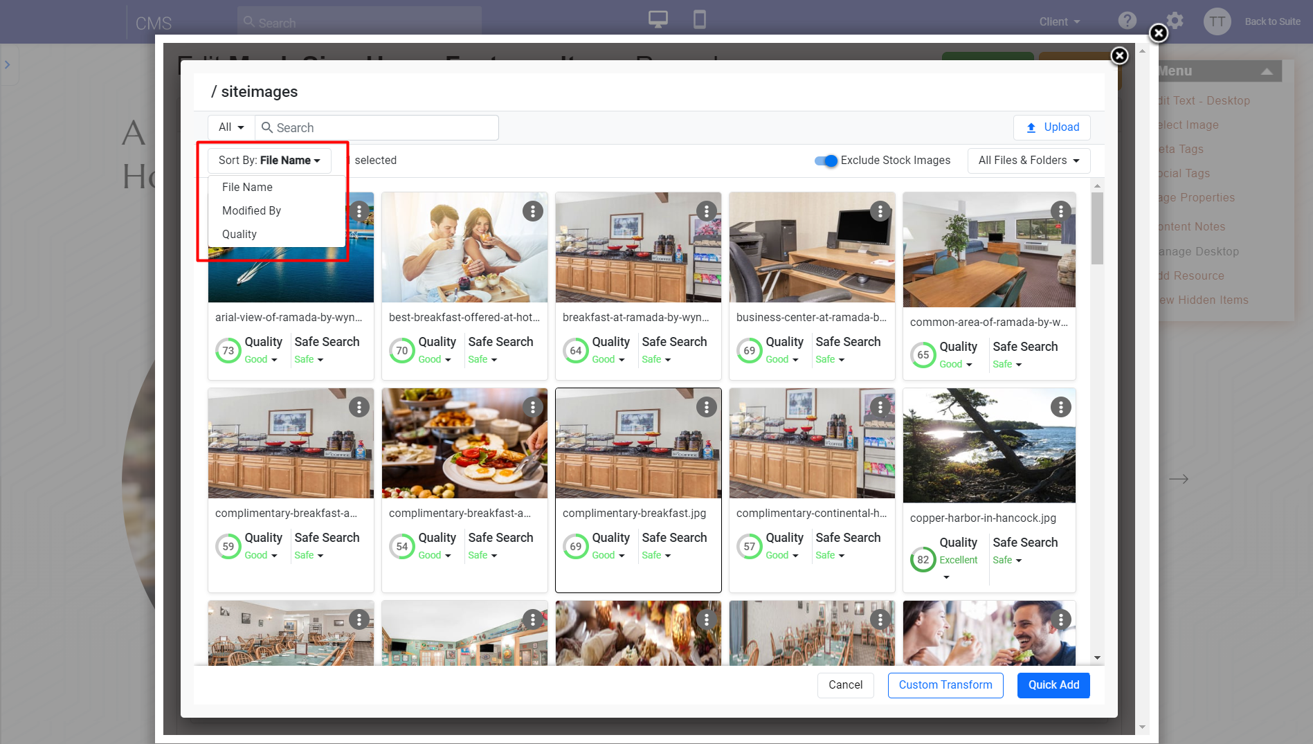Click the TT user avatar
The image size is (1313, 744).
(x=1217, y=21)
